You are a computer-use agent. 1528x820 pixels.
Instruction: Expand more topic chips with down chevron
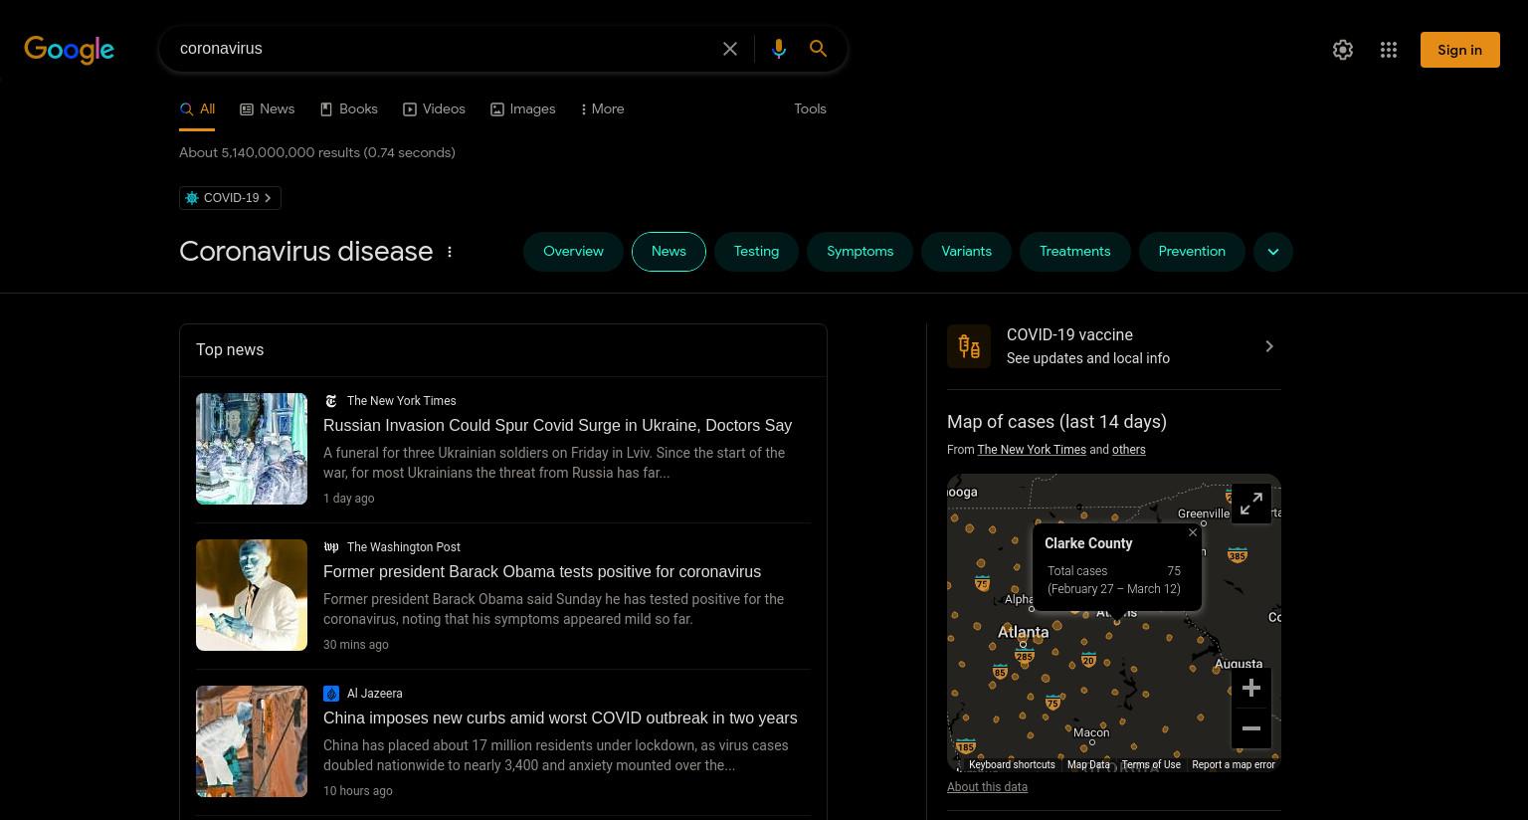(x=1273, y=252)
